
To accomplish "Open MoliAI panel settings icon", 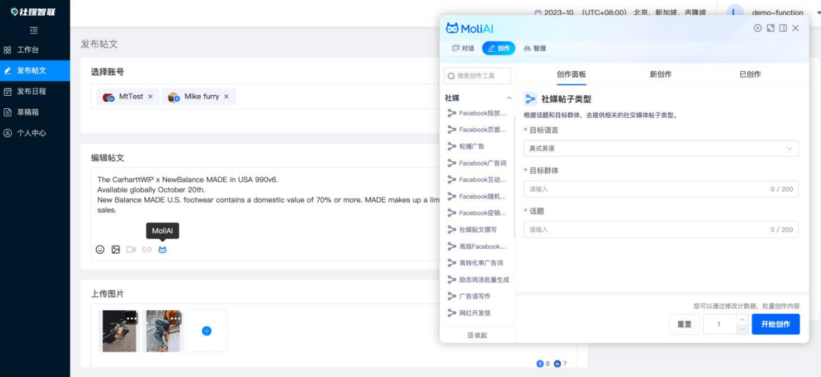I will 758,28.
